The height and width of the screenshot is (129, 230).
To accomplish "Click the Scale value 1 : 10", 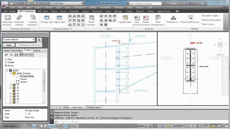I will 28,114.
